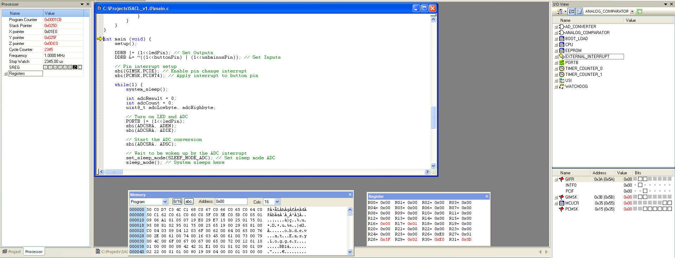
Task: Toggle abc ASCII display in Memory window
Action: point(189,201)
